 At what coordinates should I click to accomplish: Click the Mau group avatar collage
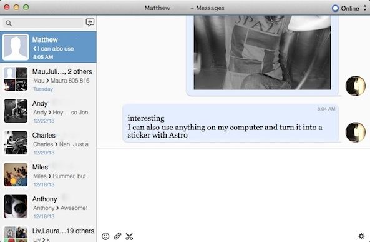click(x=16, y=79)
